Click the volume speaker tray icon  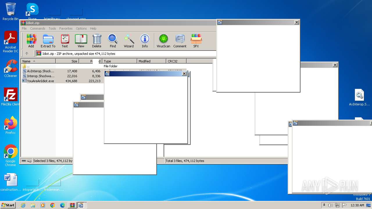[330, 205]
